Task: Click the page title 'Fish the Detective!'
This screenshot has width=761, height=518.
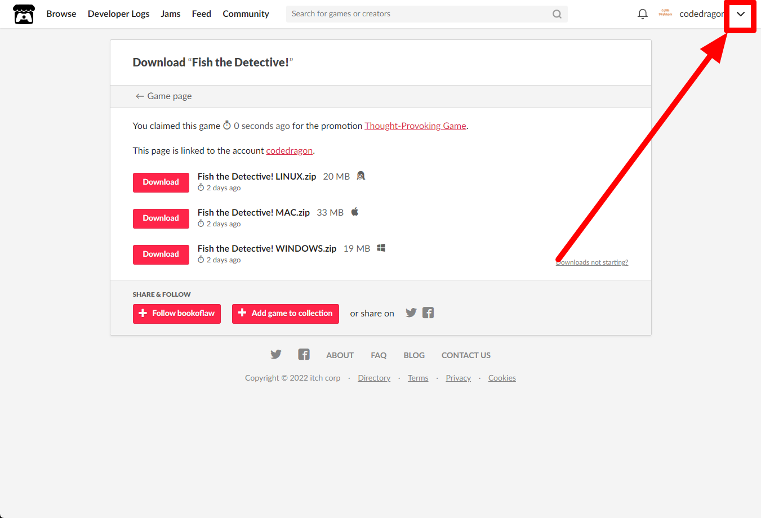Action: point(241,62)
